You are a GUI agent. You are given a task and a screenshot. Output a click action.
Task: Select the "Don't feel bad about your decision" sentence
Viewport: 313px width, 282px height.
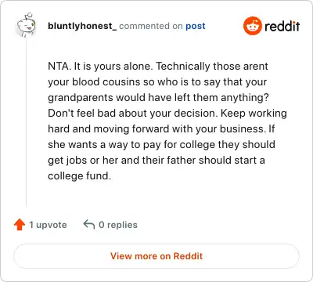point(133,113)
